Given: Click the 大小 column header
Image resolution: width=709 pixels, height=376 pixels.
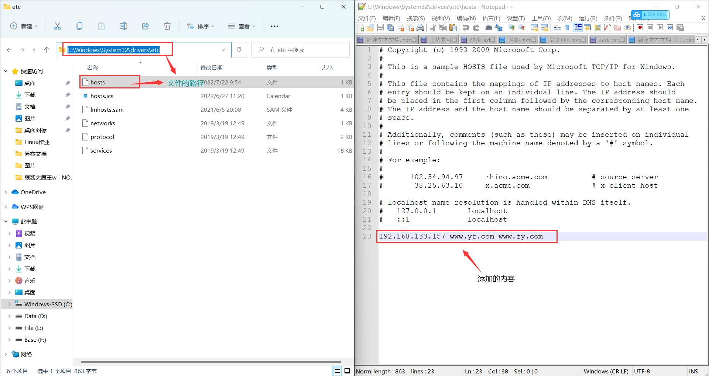Looking at the screenshot, I should [327, 67].
